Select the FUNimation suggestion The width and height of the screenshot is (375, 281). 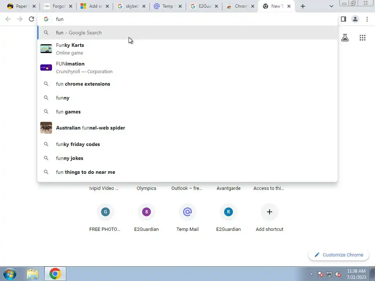tap(187, 67)
